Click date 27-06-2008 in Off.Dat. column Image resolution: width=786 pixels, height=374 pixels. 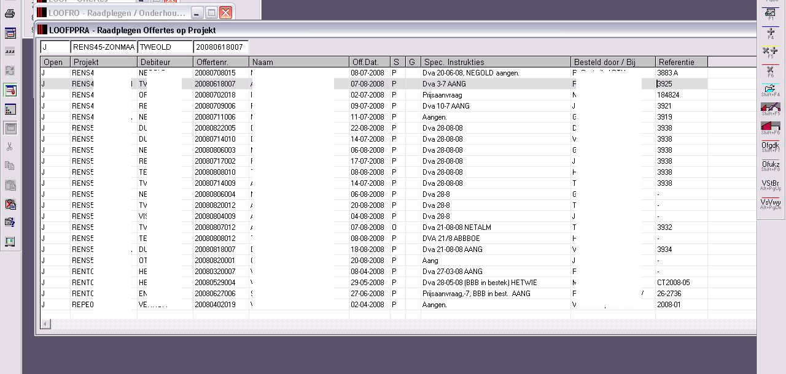368,294
